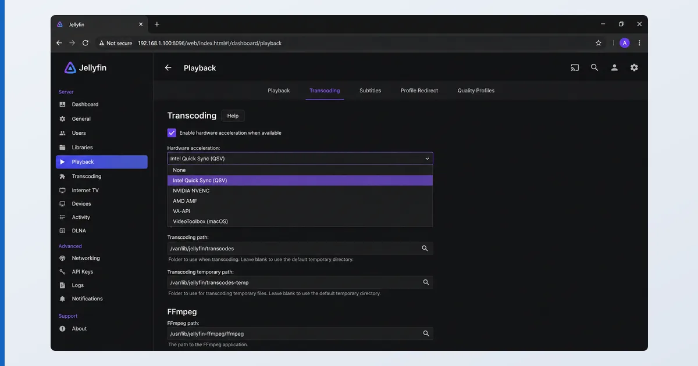This screenshot has height=366, width=698.
Task: Close the Jellyfin browser tab
Action: pyautogui.click(x=141, y=24)
